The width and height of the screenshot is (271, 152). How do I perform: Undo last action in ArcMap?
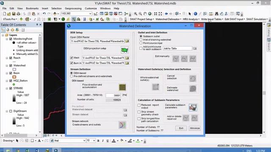tap(44, 14)
